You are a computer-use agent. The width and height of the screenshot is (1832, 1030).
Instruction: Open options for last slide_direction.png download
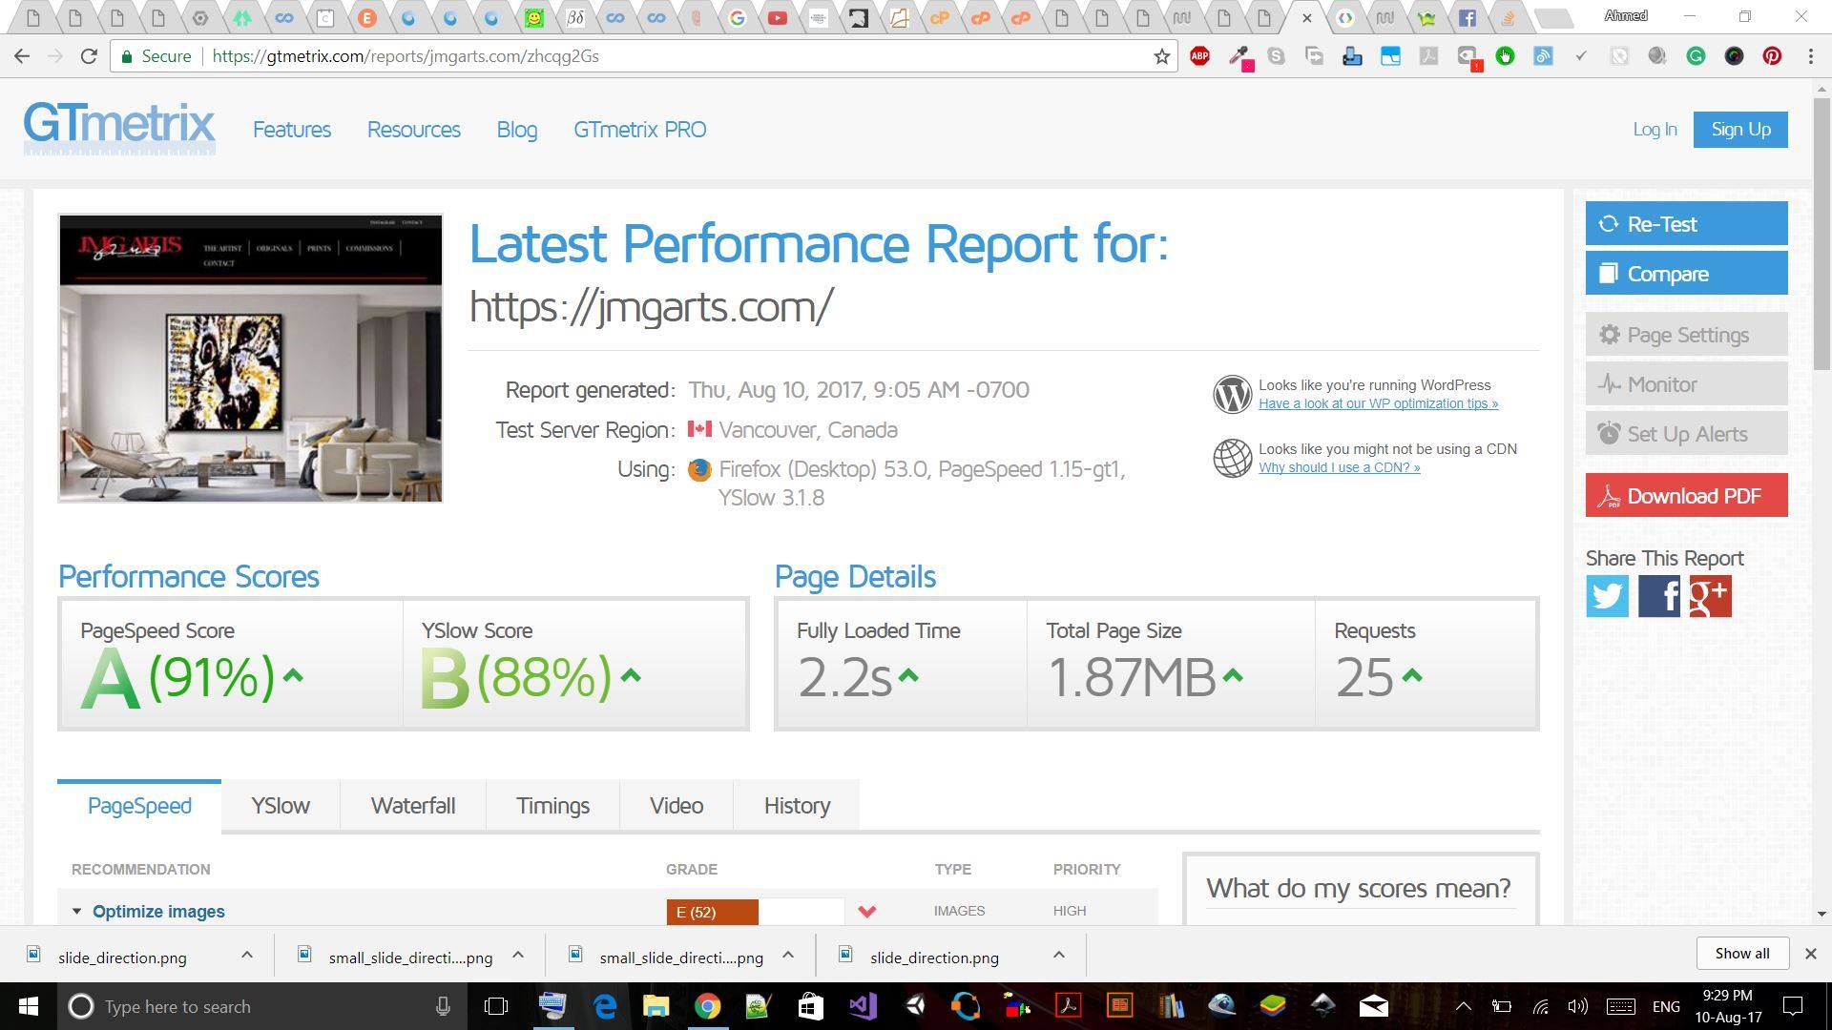click(x=1058, y=955)
